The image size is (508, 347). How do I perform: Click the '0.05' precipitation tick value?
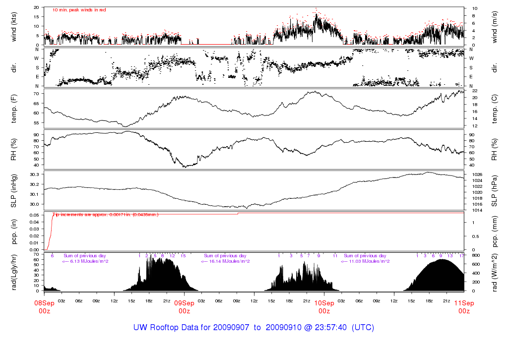pos(34,215)
